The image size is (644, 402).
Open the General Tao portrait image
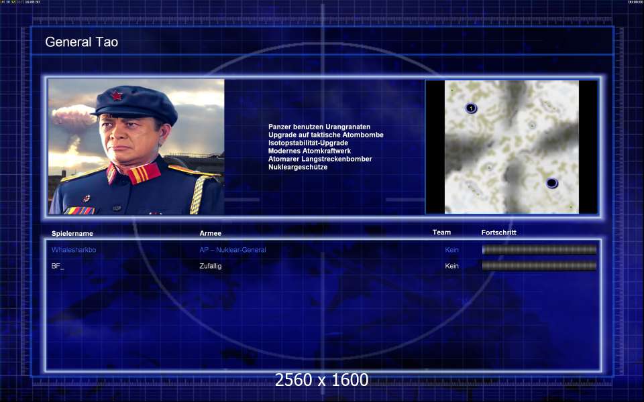[x=136, y=147]
